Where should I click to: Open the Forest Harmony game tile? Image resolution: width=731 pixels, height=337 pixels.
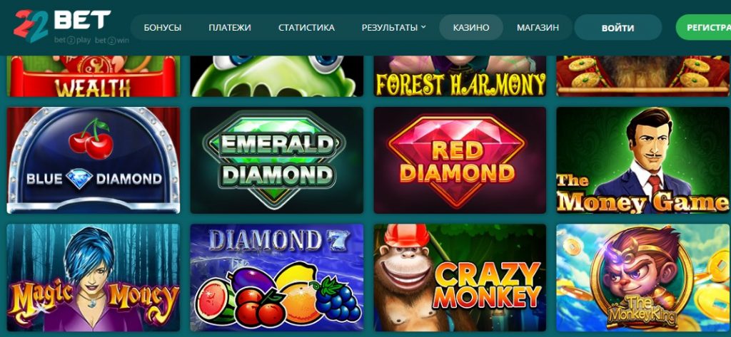click(x=460, y=76)
